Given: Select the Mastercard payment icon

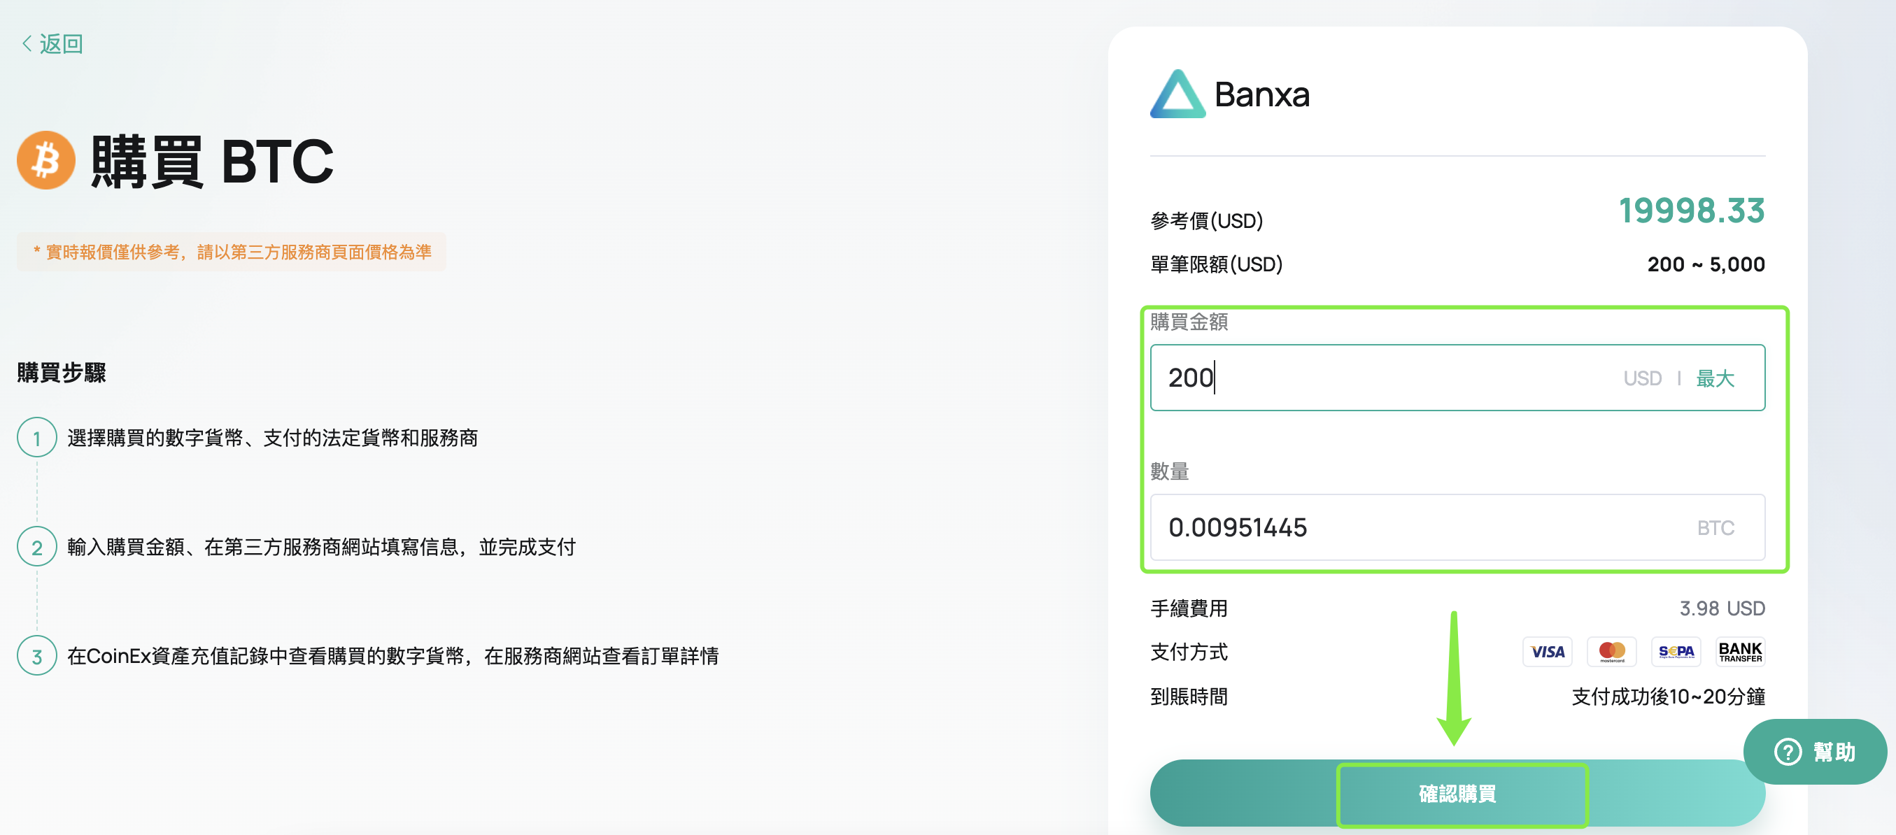Looking at the screenshot, I should [1612, 652].
